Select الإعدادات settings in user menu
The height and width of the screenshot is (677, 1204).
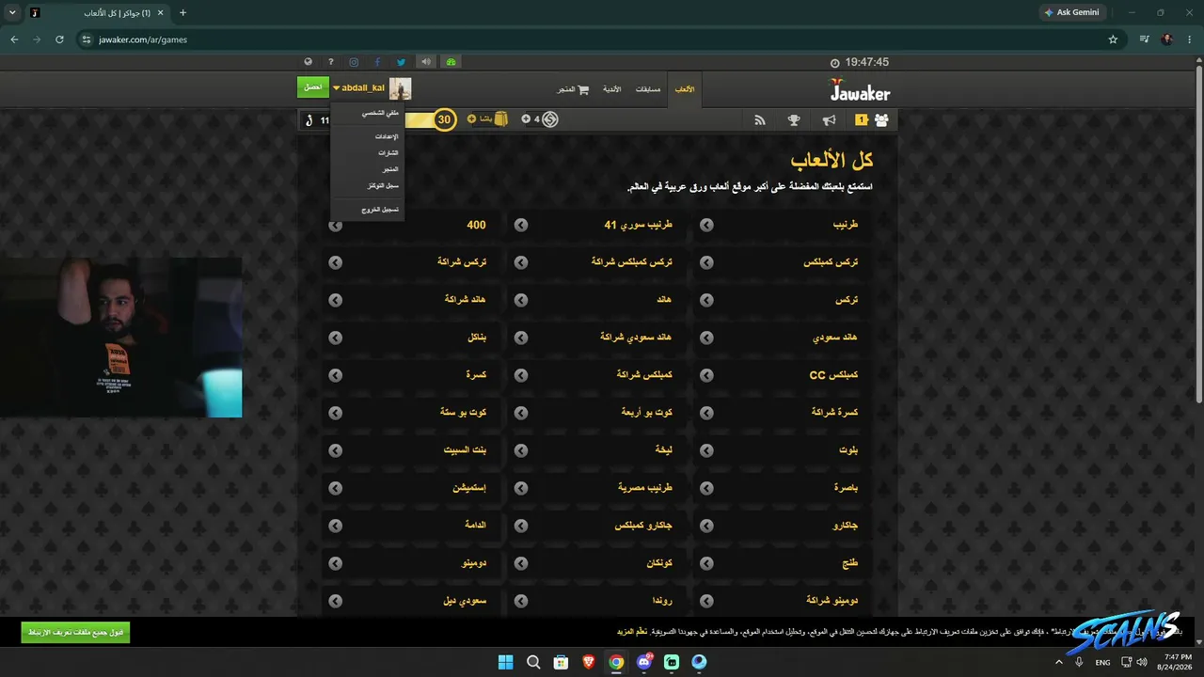click(387, 136)
